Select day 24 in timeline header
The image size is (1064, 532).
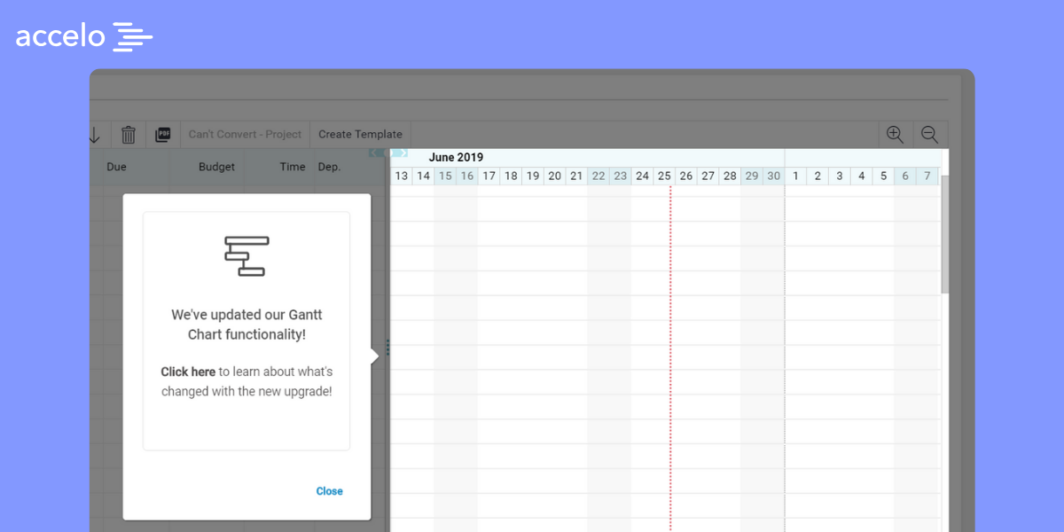pos(643,176)
